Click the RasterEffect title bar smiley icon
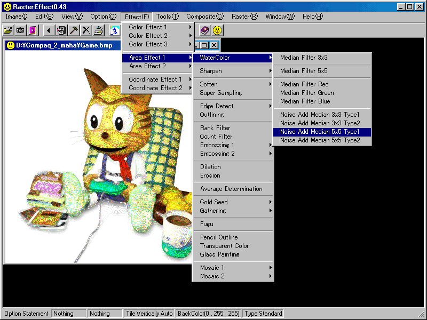The width and height of the screenshot is (427, 320). click(7, 7)
